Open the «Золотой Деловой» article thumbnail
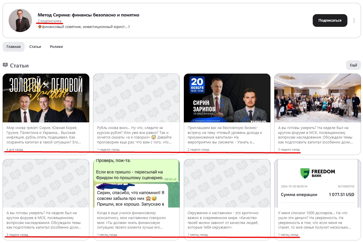The width and height of the screenshot is (363, 243). pyautogui.click(x=46, y=98)
